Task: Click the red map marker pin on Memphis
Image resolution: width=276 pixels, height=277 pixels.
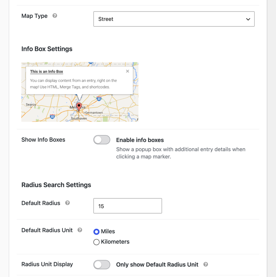Action: pyautogui.click(x=79, y=107)
